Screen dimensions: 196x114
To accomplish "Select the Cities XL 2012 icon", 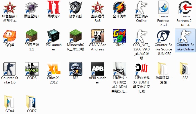I will [x=54, y=69].
